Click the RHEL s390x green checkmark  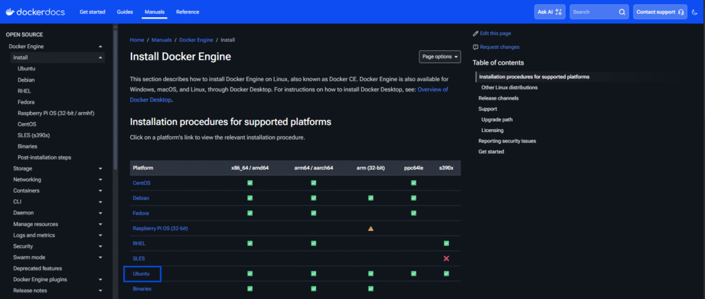pos(446,243)
